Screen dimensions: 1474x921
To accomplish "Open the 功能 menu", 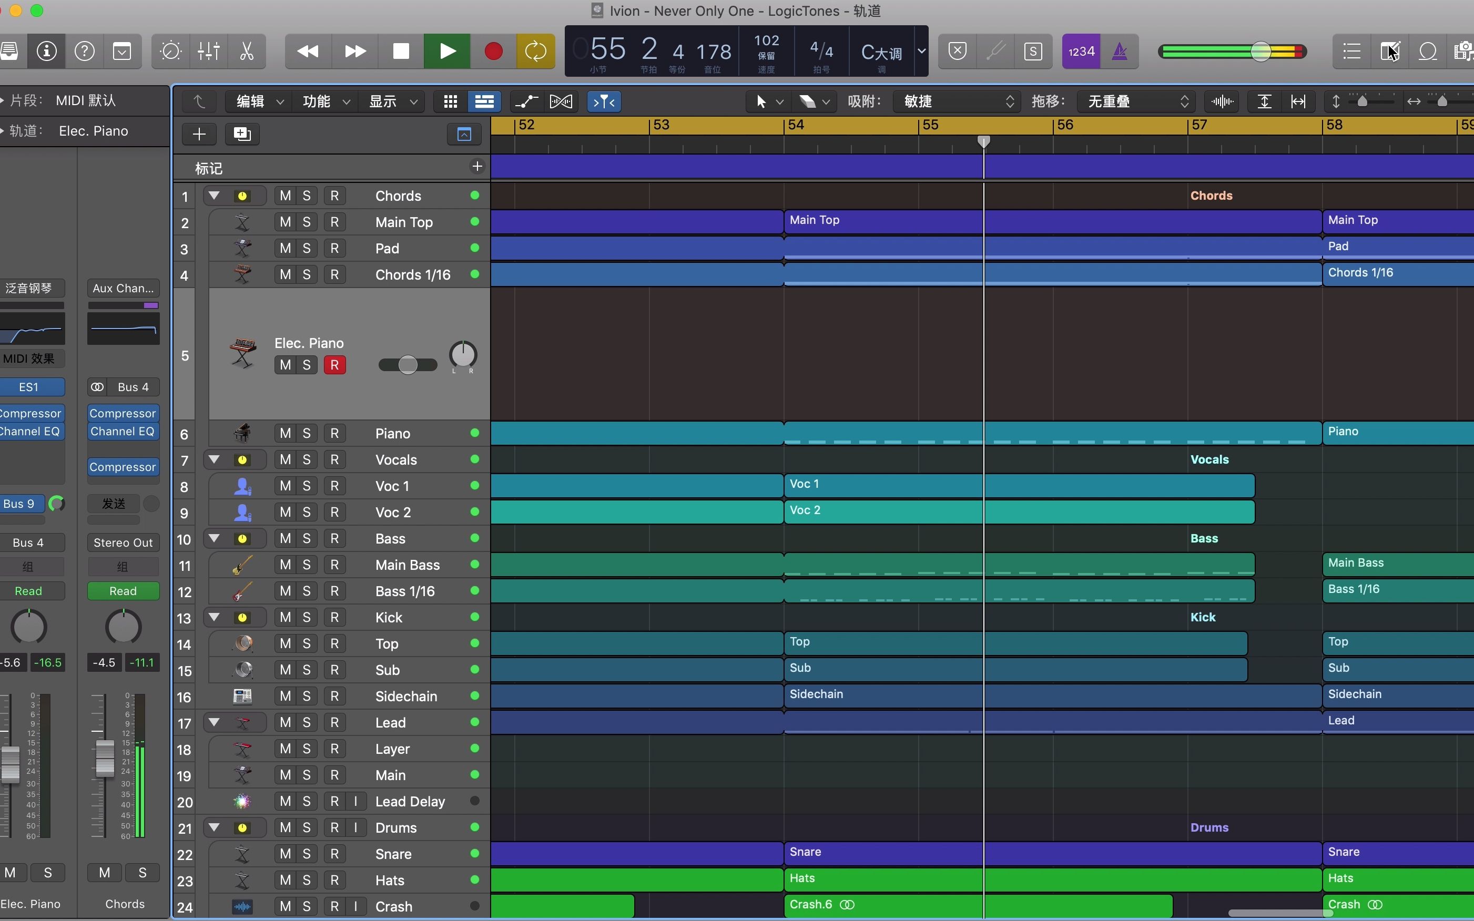I will (x=327, y=101).
